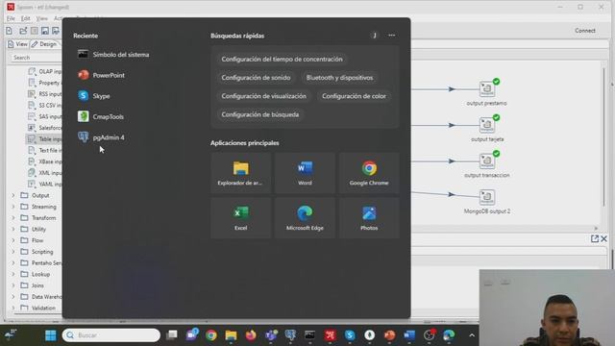Open Task View from the taskbar
The width and height of the screenshot is (615, 346).
point(172,335)
